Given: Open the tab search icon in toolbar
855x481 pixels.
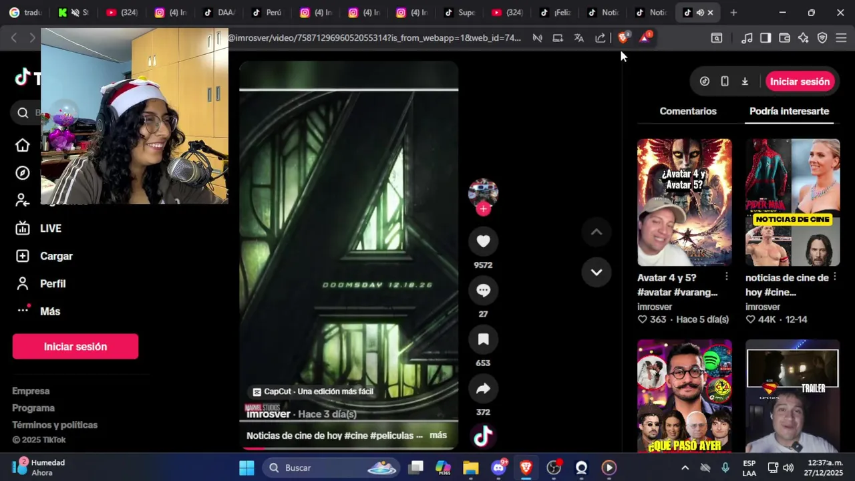Looking at the screenshot, I should tap(717, 38).
